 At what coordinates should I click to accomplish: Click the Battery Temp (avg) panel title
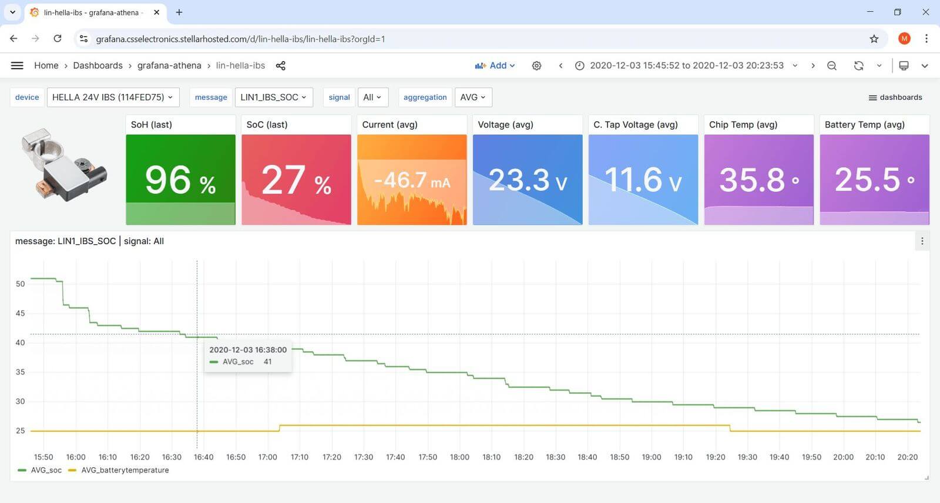[x=865, y=124]
